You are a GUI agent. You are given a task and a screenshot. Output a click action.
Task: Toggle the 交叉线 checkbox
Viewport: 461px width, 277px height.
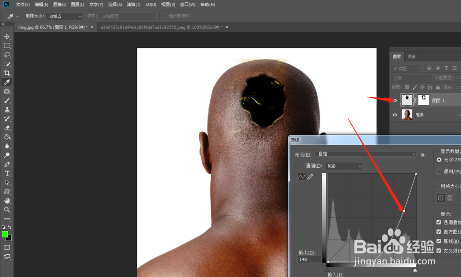439,251
